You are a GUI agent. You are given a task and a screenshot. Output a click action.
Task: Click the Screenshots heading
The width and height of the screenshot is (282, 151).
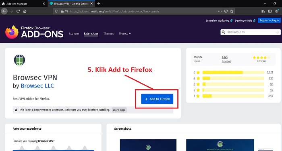122,129
